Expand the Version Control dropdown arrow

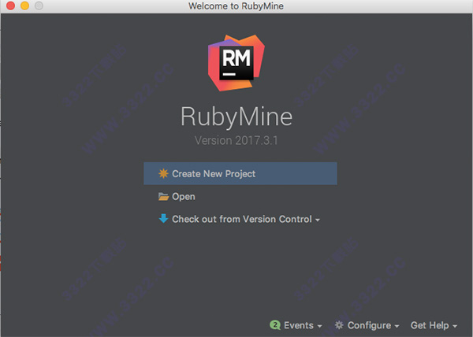pyautogui.click(x=318, y=220)
